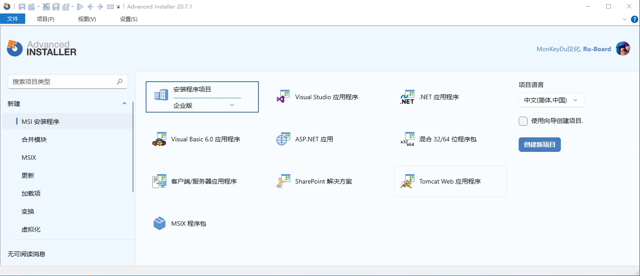
Task: Click the 搜索项目类型 search field
Action: pos(68,82)
